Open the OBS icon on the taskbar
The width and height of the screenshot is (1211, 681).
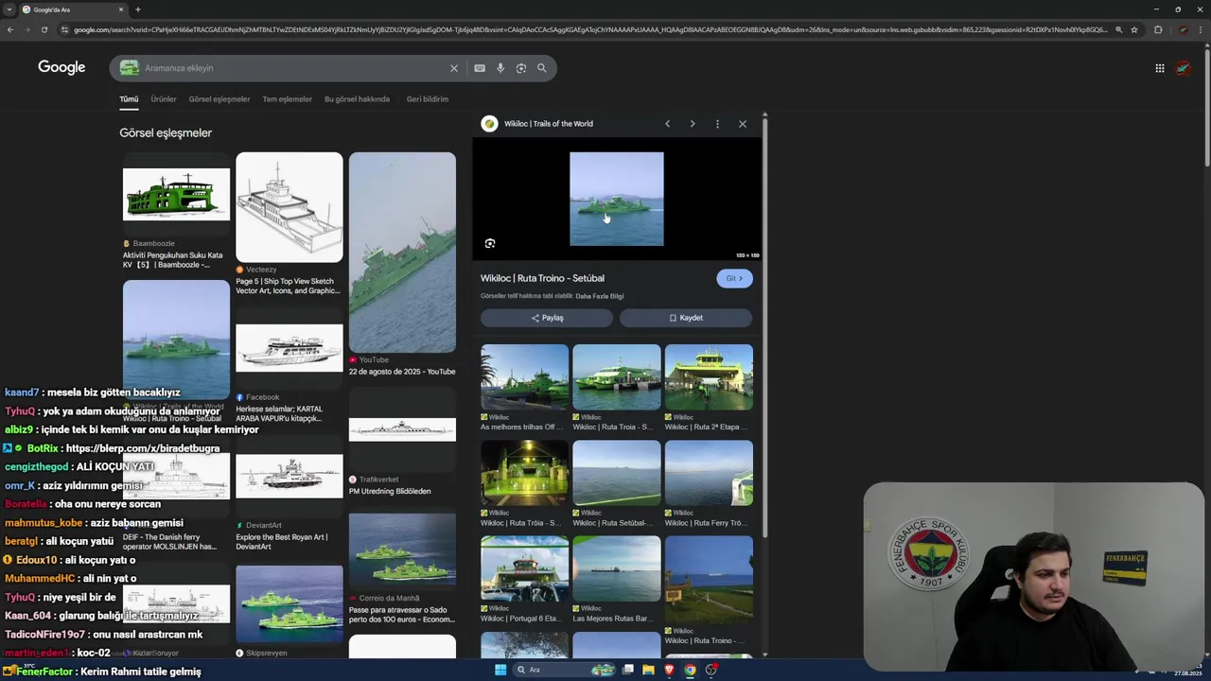711,670
